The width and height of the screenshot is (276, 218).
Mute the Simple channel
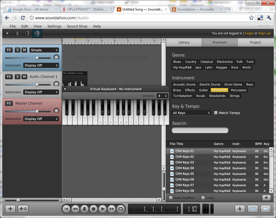[24, 50]
